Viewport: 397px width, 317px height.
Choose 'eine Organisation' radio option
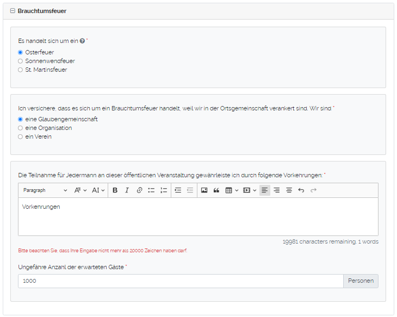click(x=21, y=128)
